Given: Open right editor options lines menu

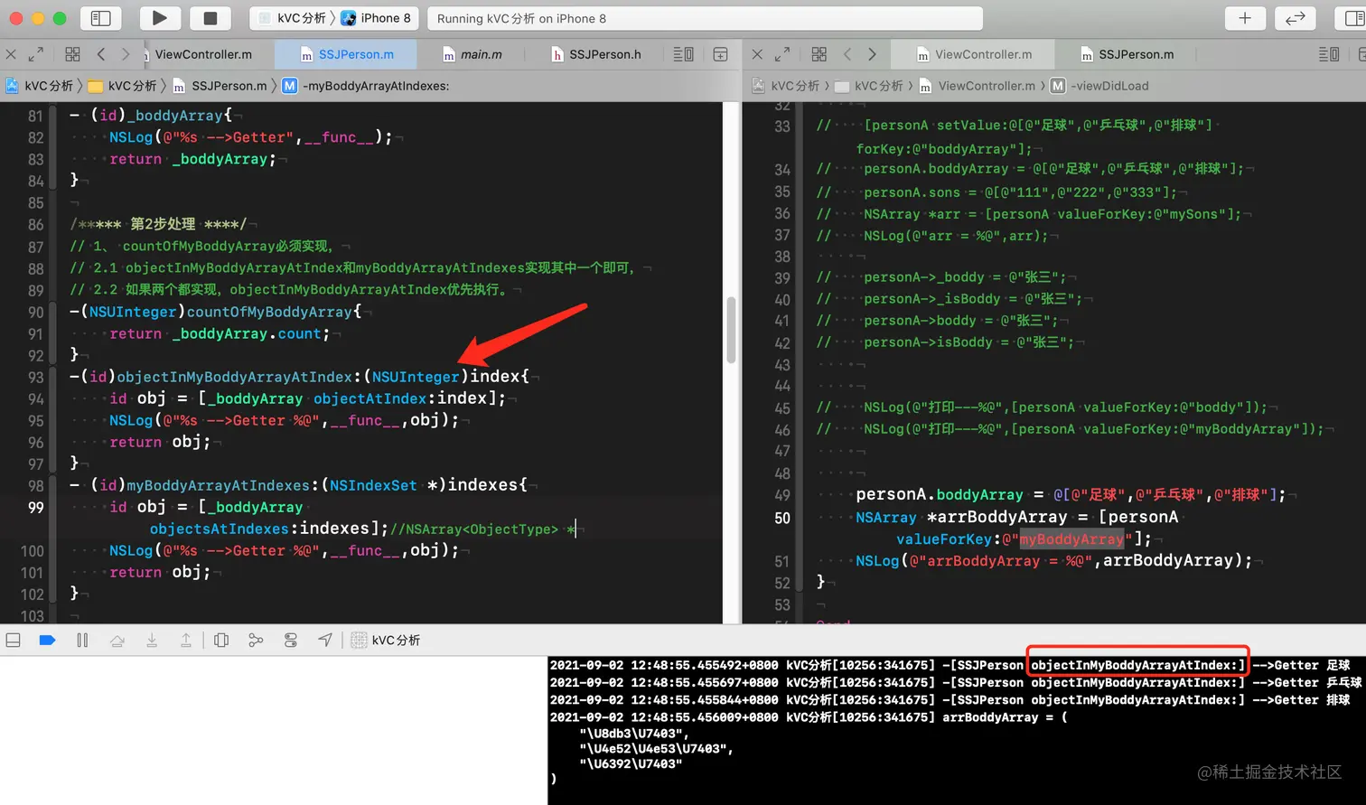Looking at the screenshot, I should (1329, 54).
